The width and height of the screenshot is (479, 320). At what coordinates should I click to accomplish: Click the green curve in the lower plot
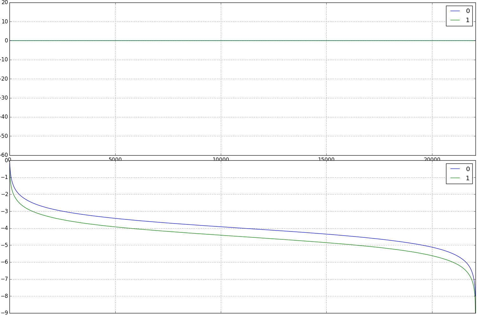[221, 235]
